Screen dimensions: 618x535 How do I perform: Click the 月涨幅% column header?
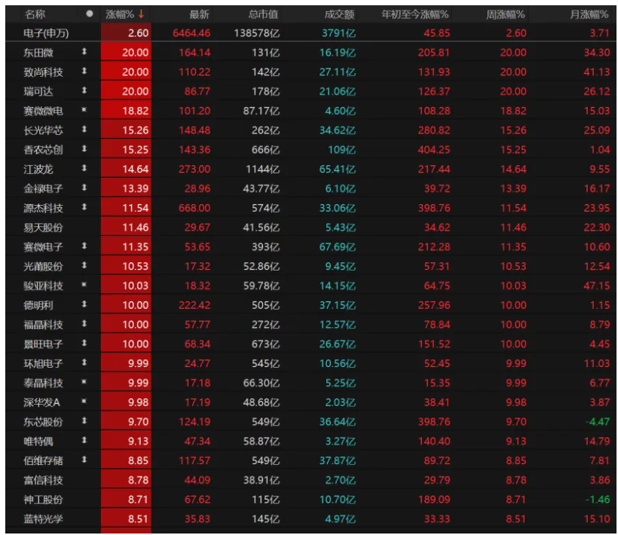pos(589,14)
